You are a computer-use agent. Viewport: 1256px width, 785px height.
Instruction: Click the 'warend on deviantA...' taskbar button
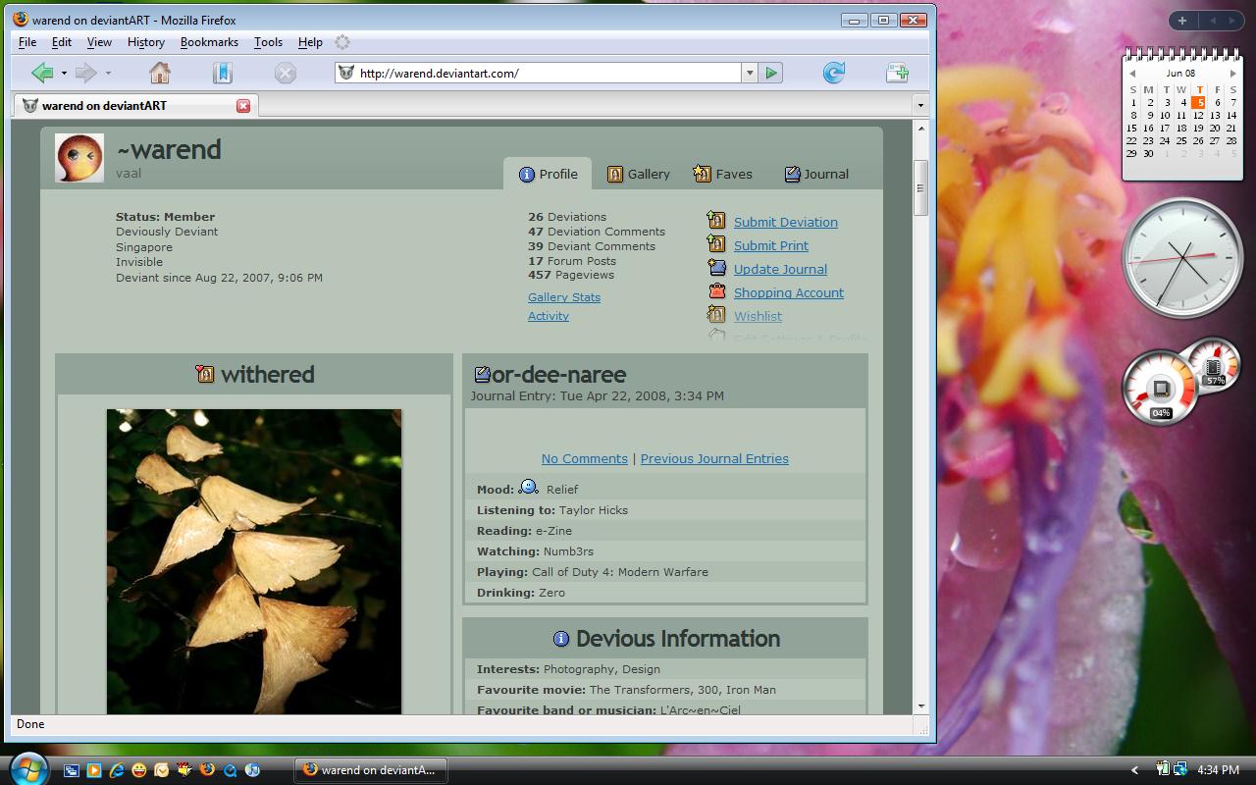tap(371, 770)
